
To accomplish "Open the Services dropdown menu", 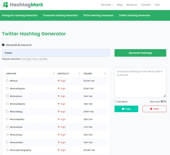I will 107,5.
